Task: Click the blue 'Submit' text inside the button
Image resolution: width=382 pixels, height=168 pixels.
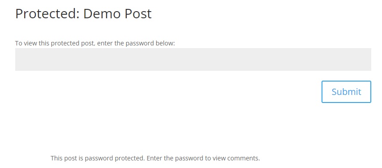Action: click(x=346, y=92)
